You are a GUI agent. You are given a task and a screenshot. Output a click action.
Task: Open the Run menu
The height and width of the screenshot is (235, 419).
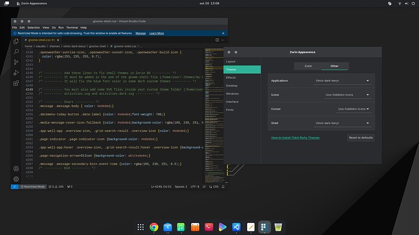tap(61, 27)
